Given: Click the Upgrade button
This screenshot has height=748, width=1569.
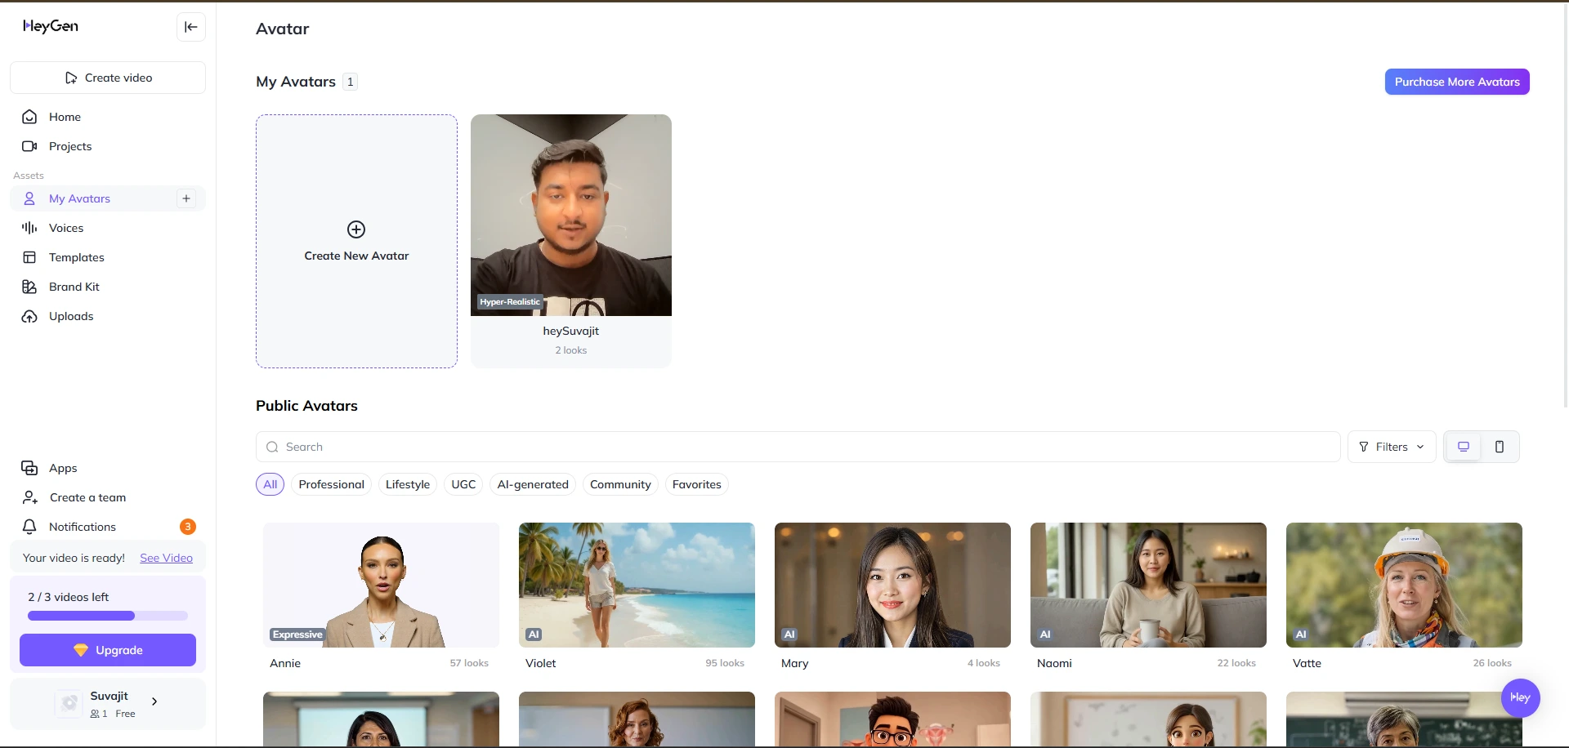Looking at the screenshot, I should (x=108, y=650).
